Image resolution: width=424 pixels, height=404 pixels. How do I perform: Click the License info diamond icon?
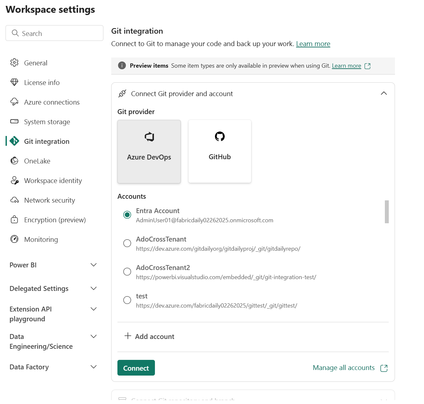click(14, 82)
